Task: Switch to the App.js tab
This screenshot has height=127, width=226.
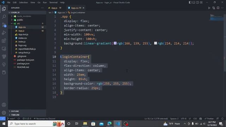Action: [x=55, y=8]
